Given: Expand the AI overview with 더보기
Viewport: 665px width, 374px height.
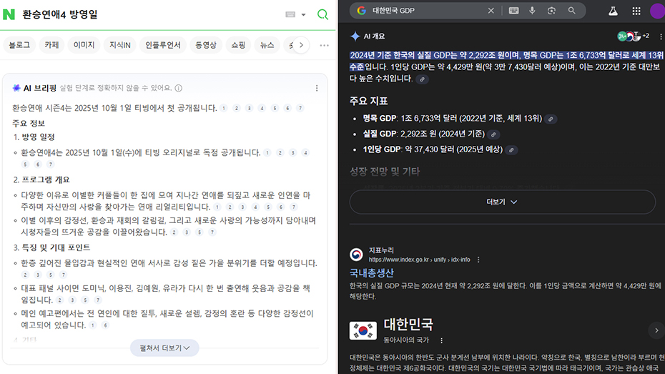Looking at the screenshot, I should (x=501, y=202).
